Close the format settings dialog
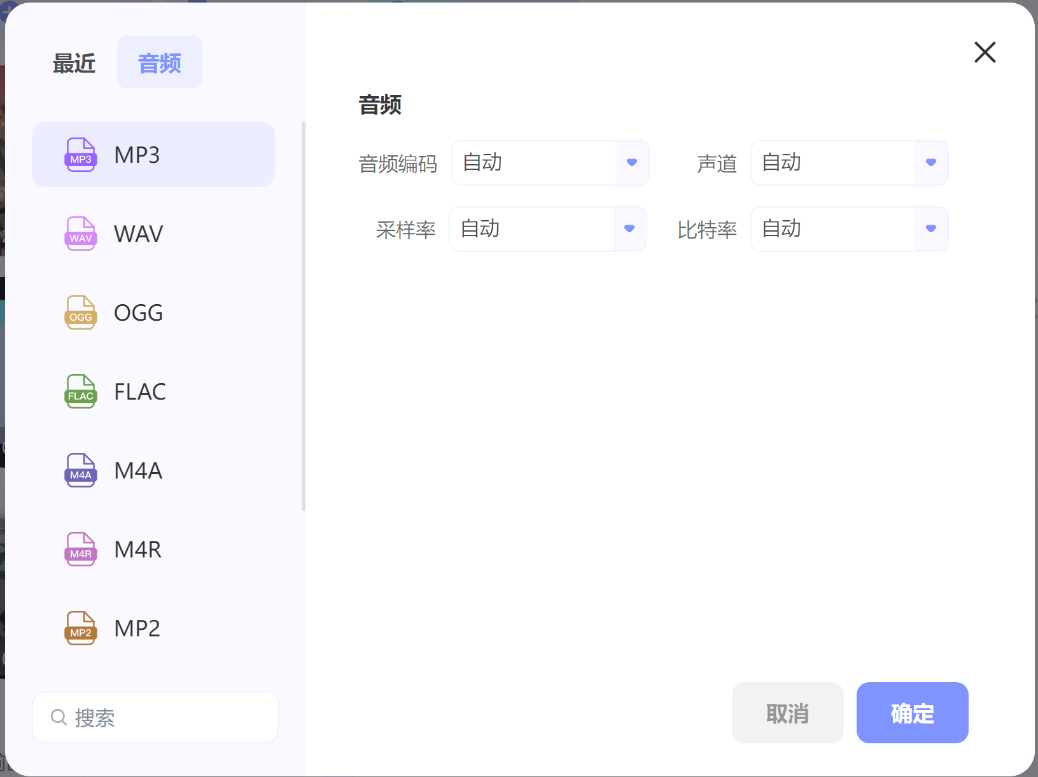The image size is (1038, 777). (985, 53)
